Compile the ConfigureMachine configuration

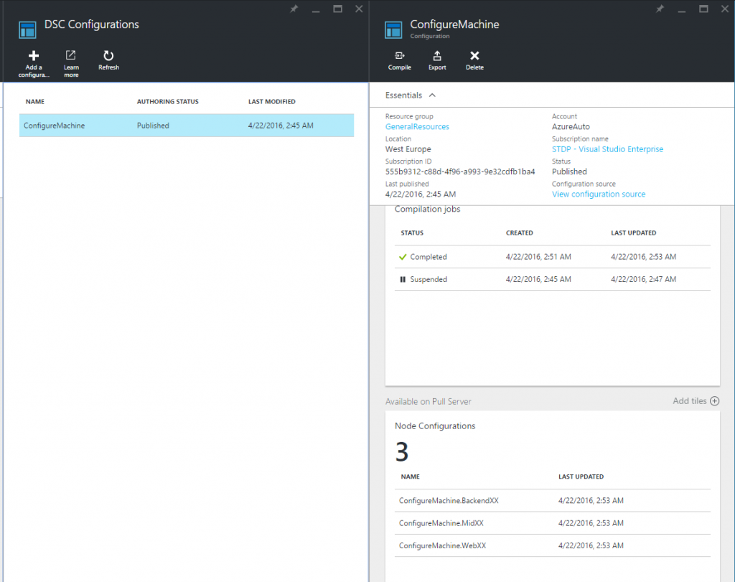click(399, 61)
